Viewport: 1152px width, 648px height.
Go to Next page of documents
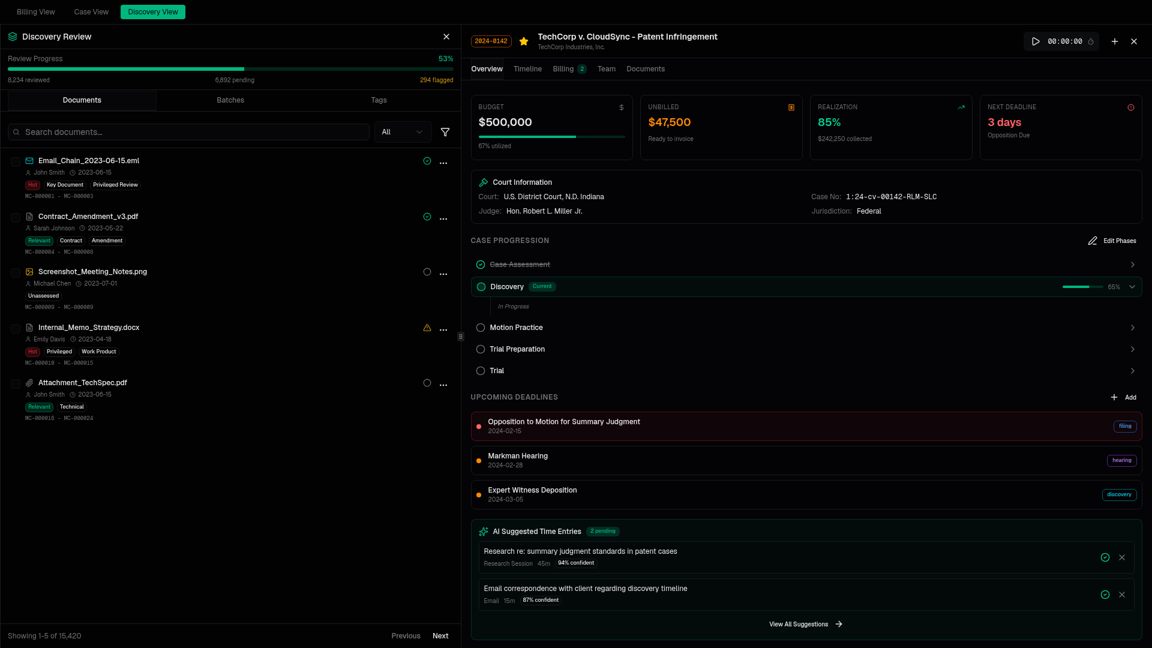point(440,636)
